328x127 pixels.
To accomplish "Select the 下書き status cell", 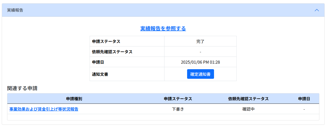I will click(x=178, y=109).
